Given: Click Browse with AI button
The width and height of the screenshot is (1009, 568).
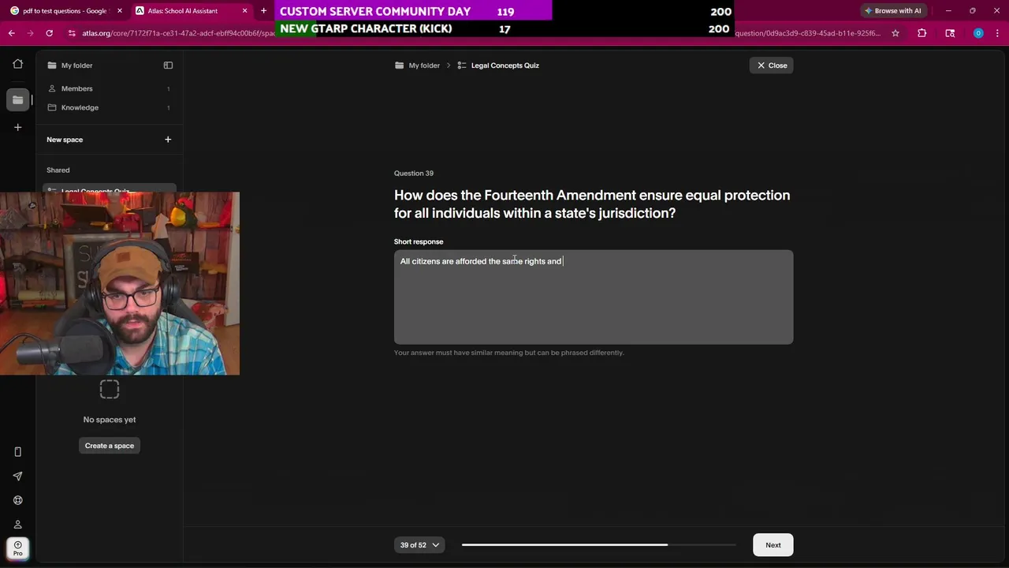Looking at the screenshot, I should 892,11.
